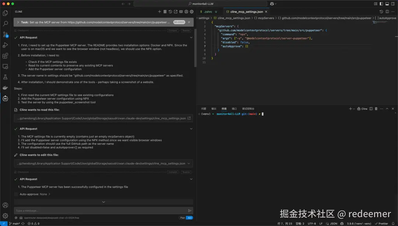398x226 pixels.
Task: Tick the Auto-approve checkbox
Action: pos(16,194)
